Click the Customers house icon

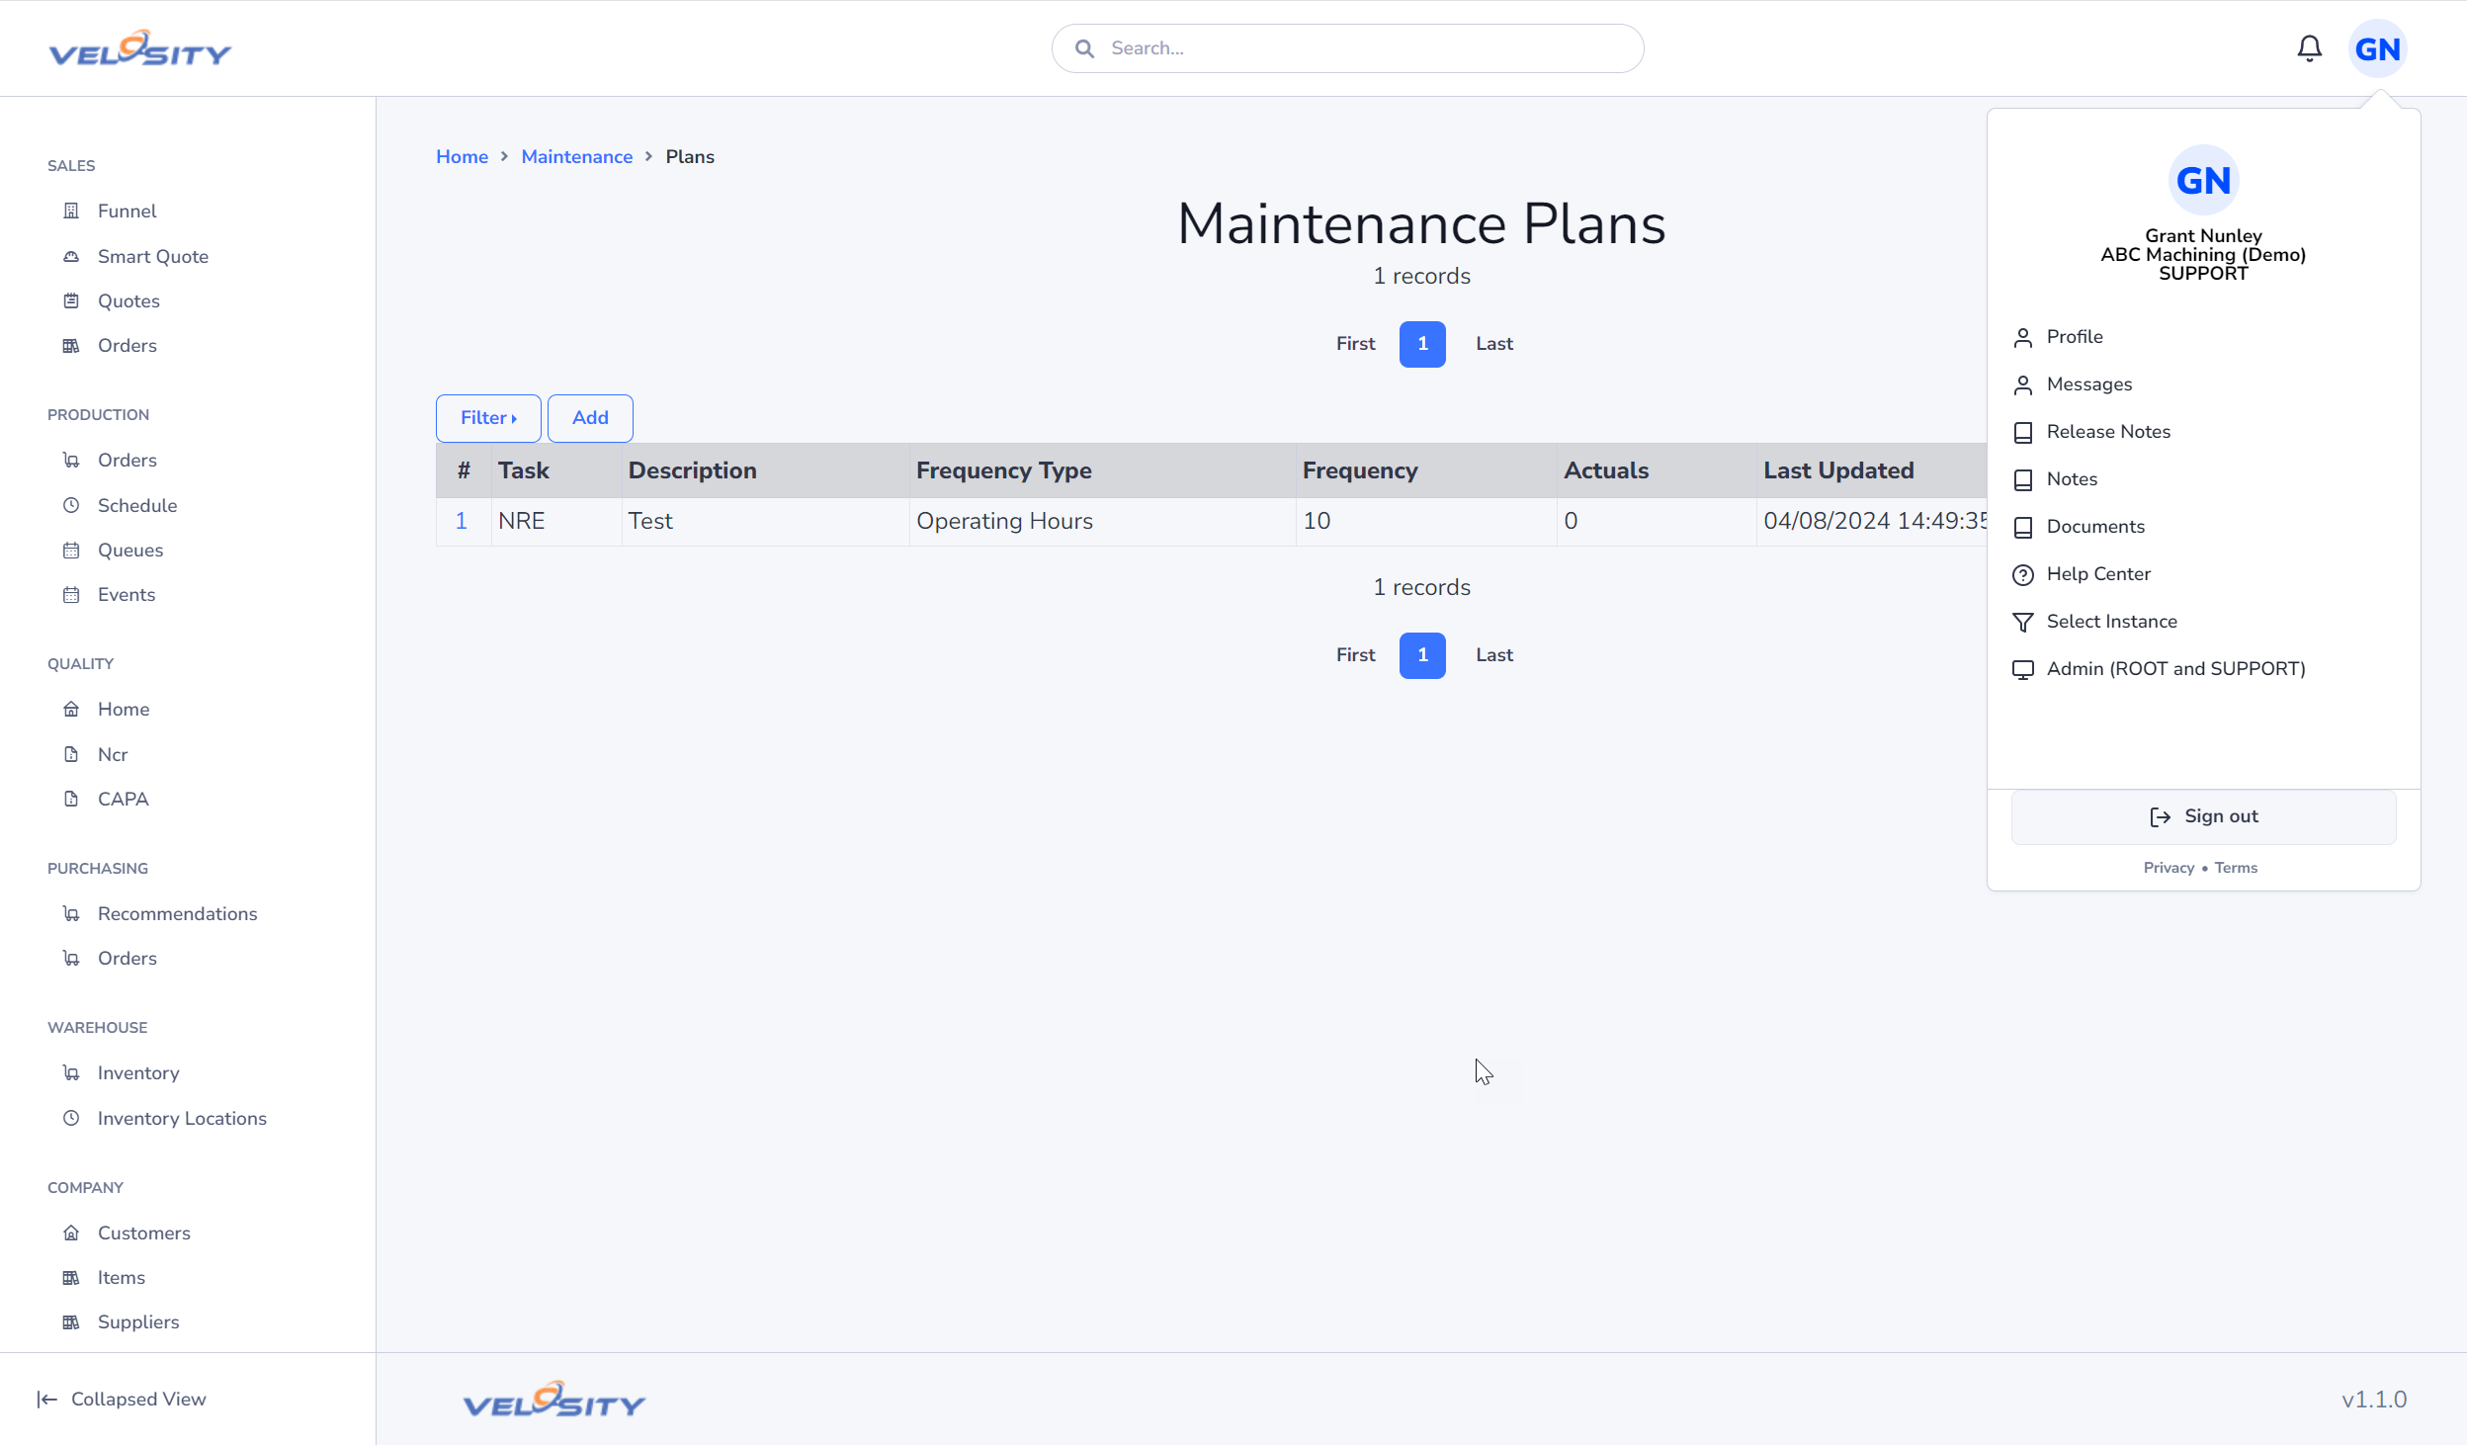point(71,1232)
